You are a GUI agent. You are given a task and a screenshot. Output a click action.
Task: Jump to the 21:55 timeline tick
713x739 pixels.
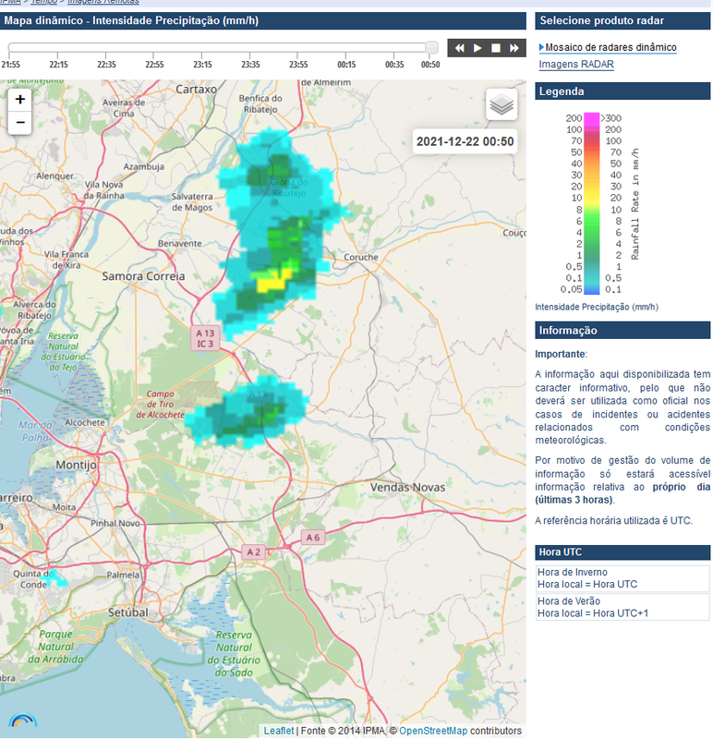point(11,65)
